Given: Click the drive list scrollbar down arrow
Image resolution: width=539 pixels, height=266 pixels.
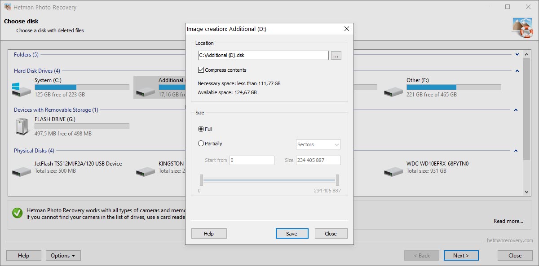Looking at the screenshot, I should 527,192.
